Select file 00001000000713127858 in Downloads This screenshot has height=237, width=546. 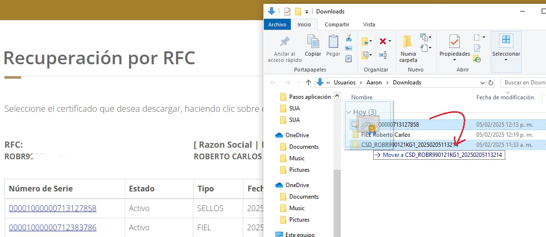(390, 124)
